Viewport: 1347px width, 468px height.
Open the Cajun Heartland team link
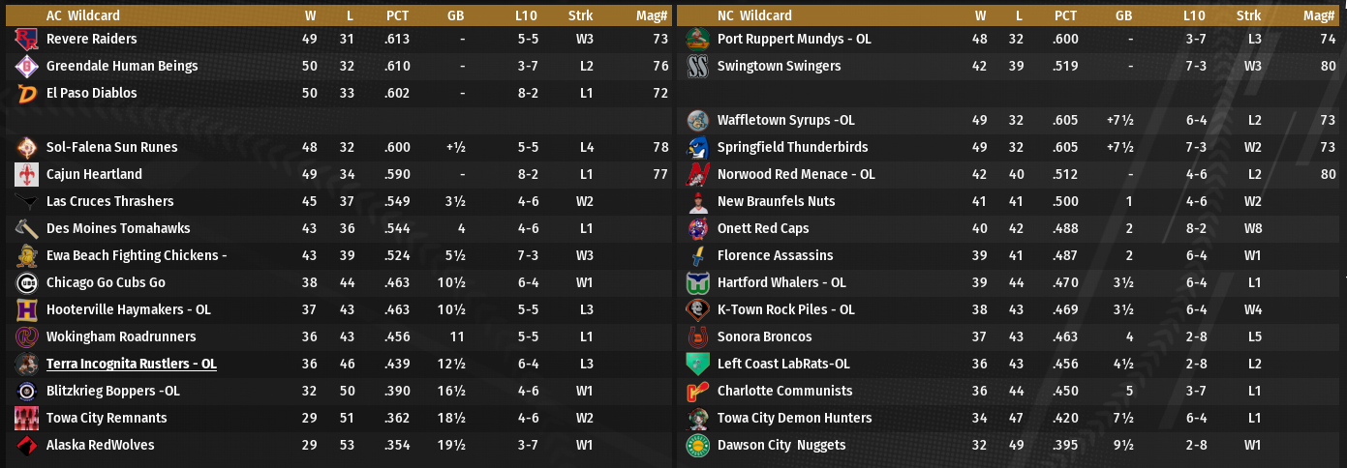tap(94, 174)
